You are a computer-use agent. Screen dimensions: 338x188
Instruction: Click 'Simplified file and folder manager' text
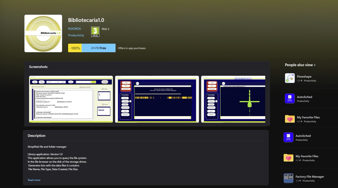pos(47,147)
